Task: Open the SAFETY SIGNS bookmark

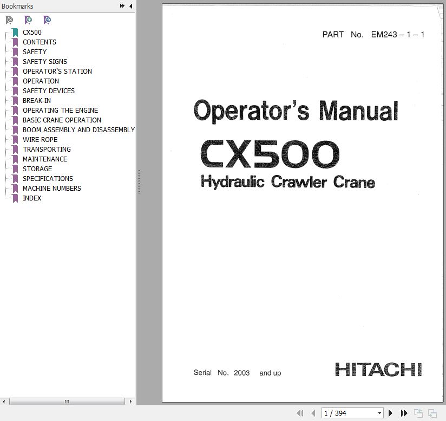Action: tap(45, 61)
